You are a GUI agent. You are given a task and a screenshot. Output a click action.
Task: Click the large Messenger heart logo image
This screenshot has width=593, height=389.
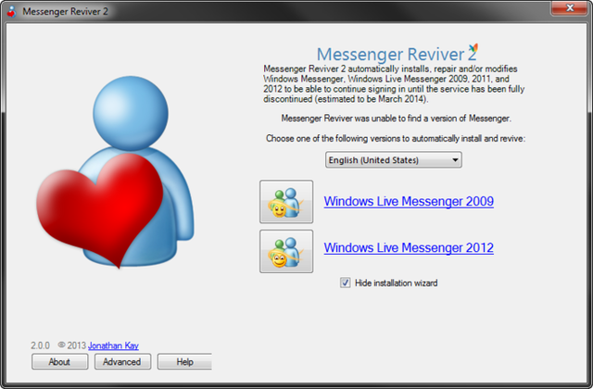coord(115,172)
